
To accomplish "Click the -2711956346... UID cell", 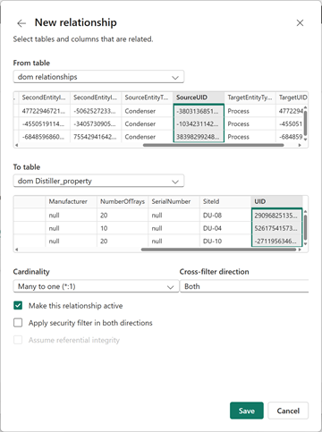I will coord(277,241).
